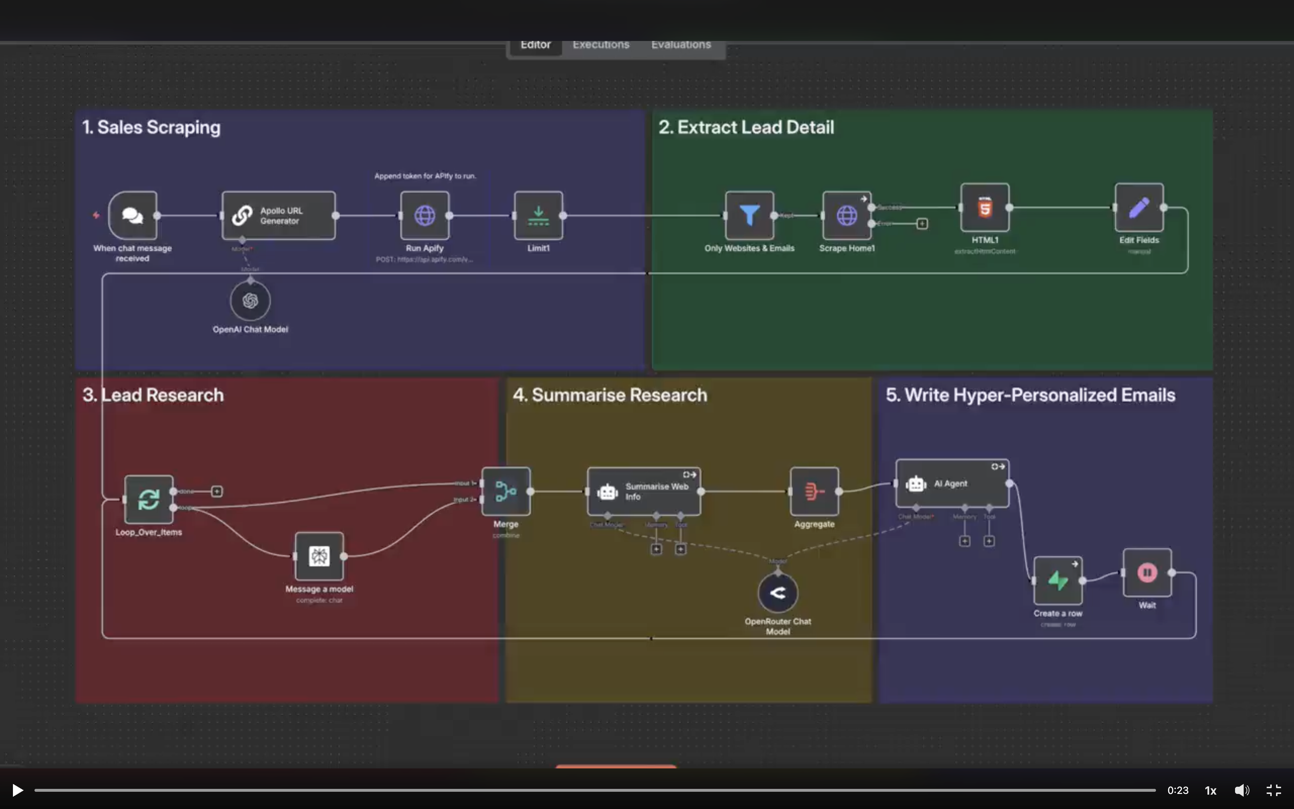
Task: Open the 1x playback speed menu
Action: 1211,790
